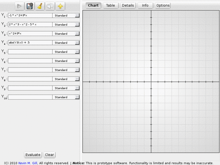The width and height of the screenshot is (220, 165).
Task: Open the Y9 Standard dropdown
Action: click(x=66, y=88)
